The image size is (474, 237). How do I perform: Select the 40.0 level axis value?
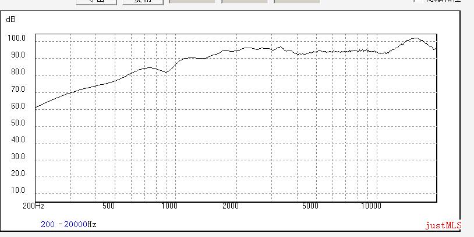pos(19,140)
